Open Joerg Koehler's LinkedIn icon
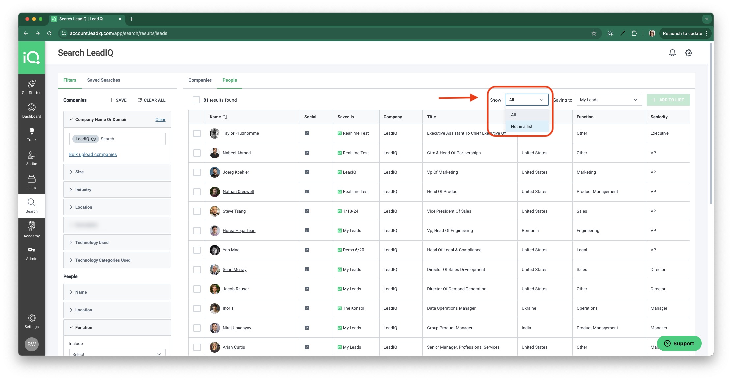The width and height of the screenshot is (732, 380). tap(307, 172)
